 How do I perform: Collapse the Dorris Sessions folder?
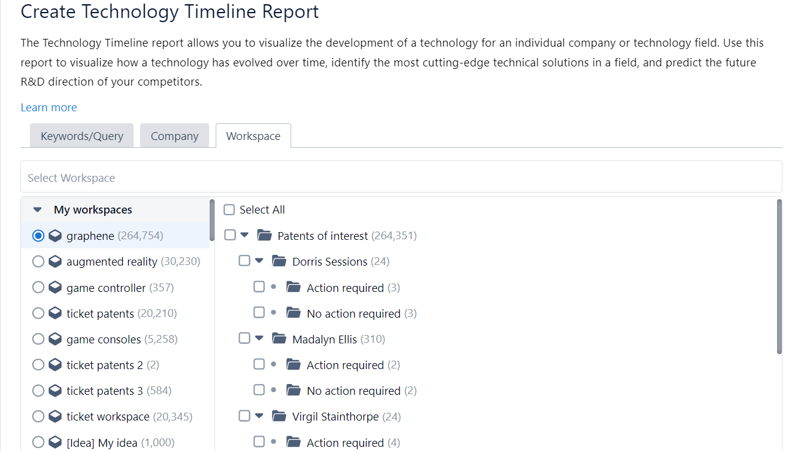(x=259, y=261)
